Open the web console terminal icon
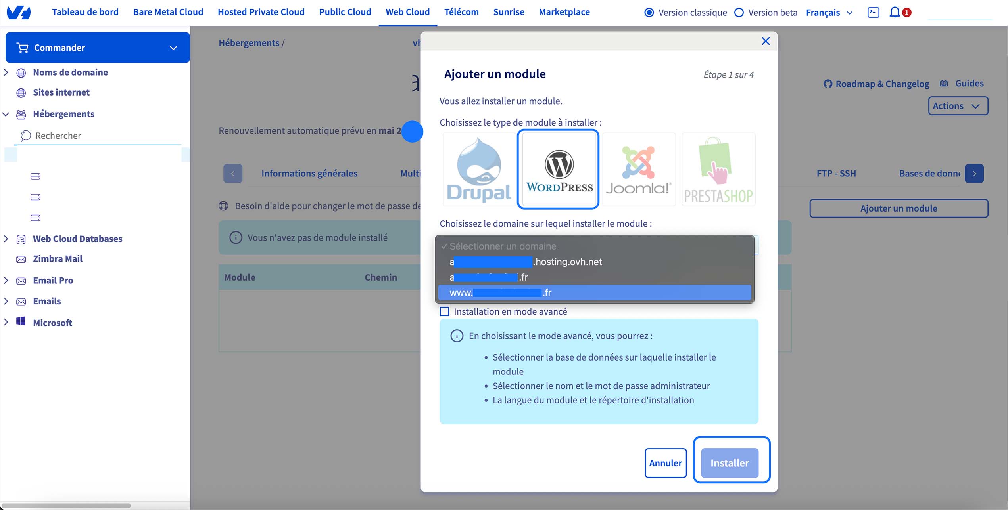Image resolution: width=1008 pixels, height=510 pixels. [x=873, y=12]
